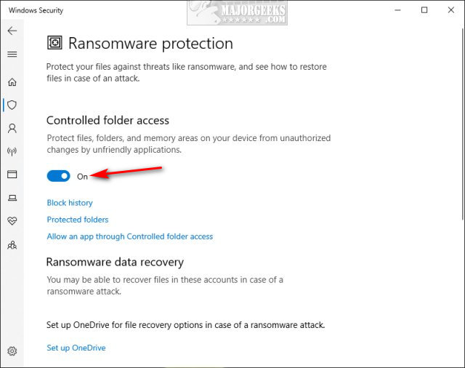Image resolution: width=465 pixels, height=368 pixels.
Task: Open Family options icon
Action: coord(12,245)
